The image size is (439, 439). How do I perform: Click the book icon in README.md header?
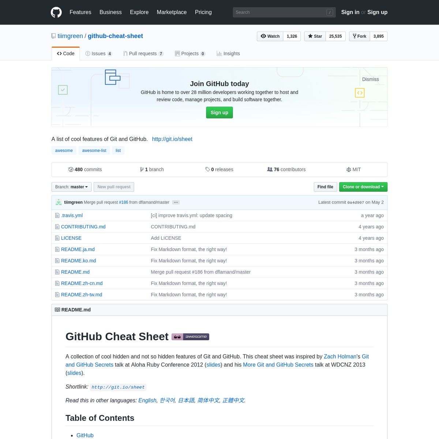(x=57, y=309)
